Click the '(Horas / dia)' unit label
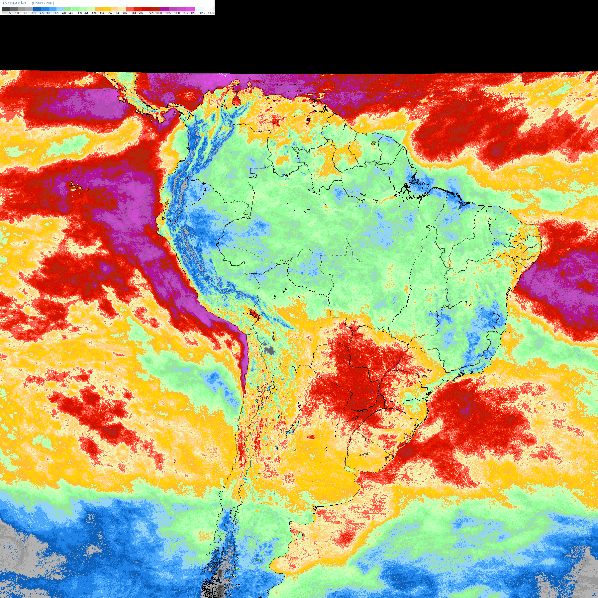 (x=43, y=3)
